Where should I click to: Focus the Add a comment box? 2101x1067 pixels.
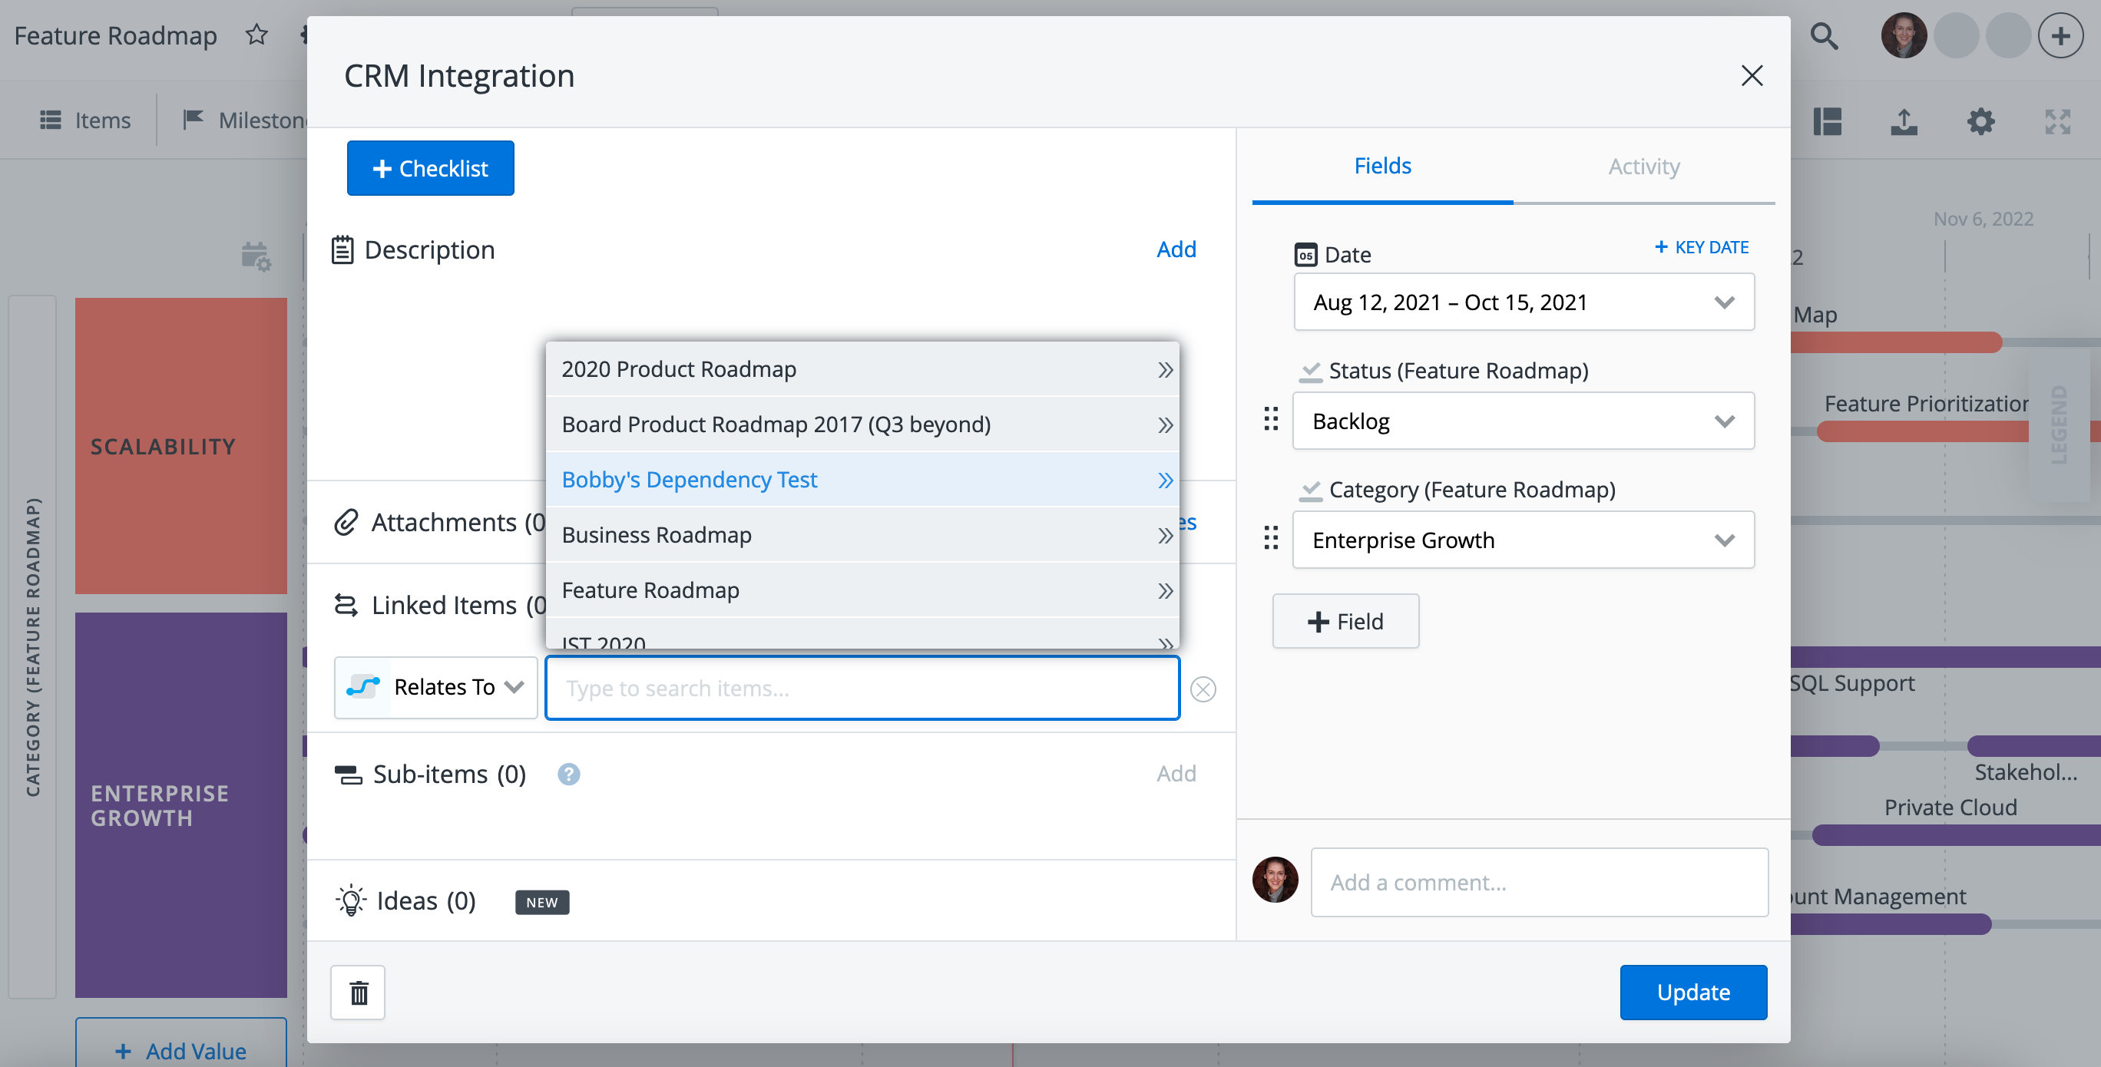[x=1539, y=882]
